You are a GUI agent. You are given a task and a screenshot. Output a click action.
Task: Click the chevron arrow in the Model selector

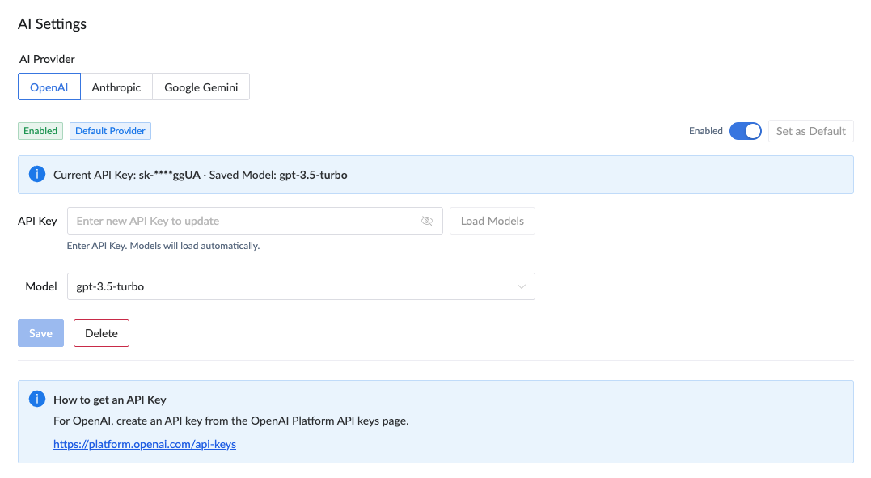[x=522, y=286]
